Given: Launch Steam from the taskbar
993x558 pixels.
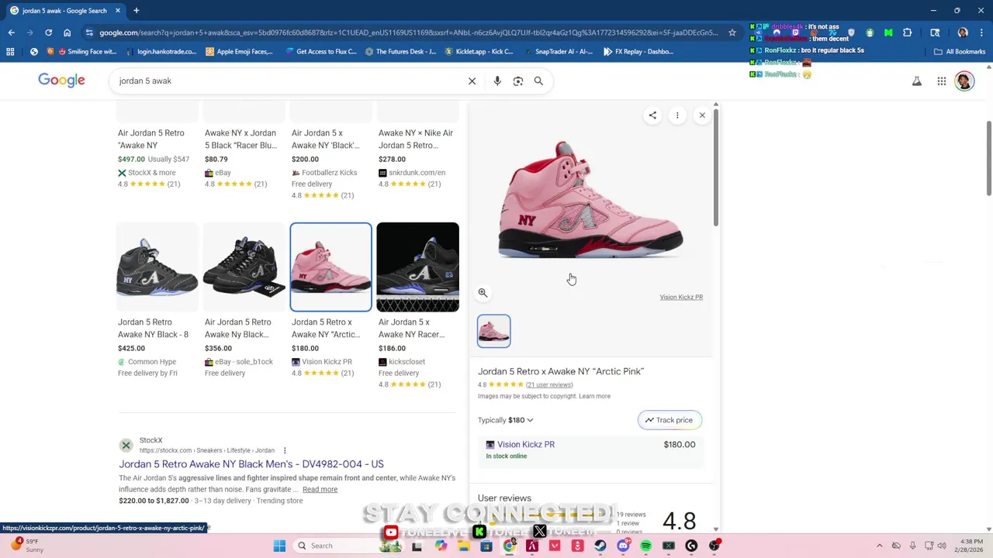Looking at the screenshot, I should click(x=600, y=546).
